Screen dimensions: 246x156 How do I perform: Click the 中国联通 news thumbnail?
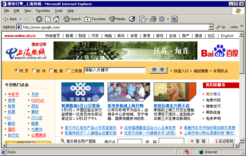tap(83, 92)
